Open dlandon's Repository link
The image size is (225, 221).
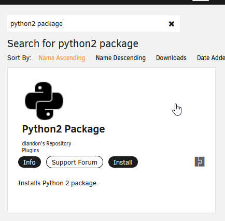point(47,143)
